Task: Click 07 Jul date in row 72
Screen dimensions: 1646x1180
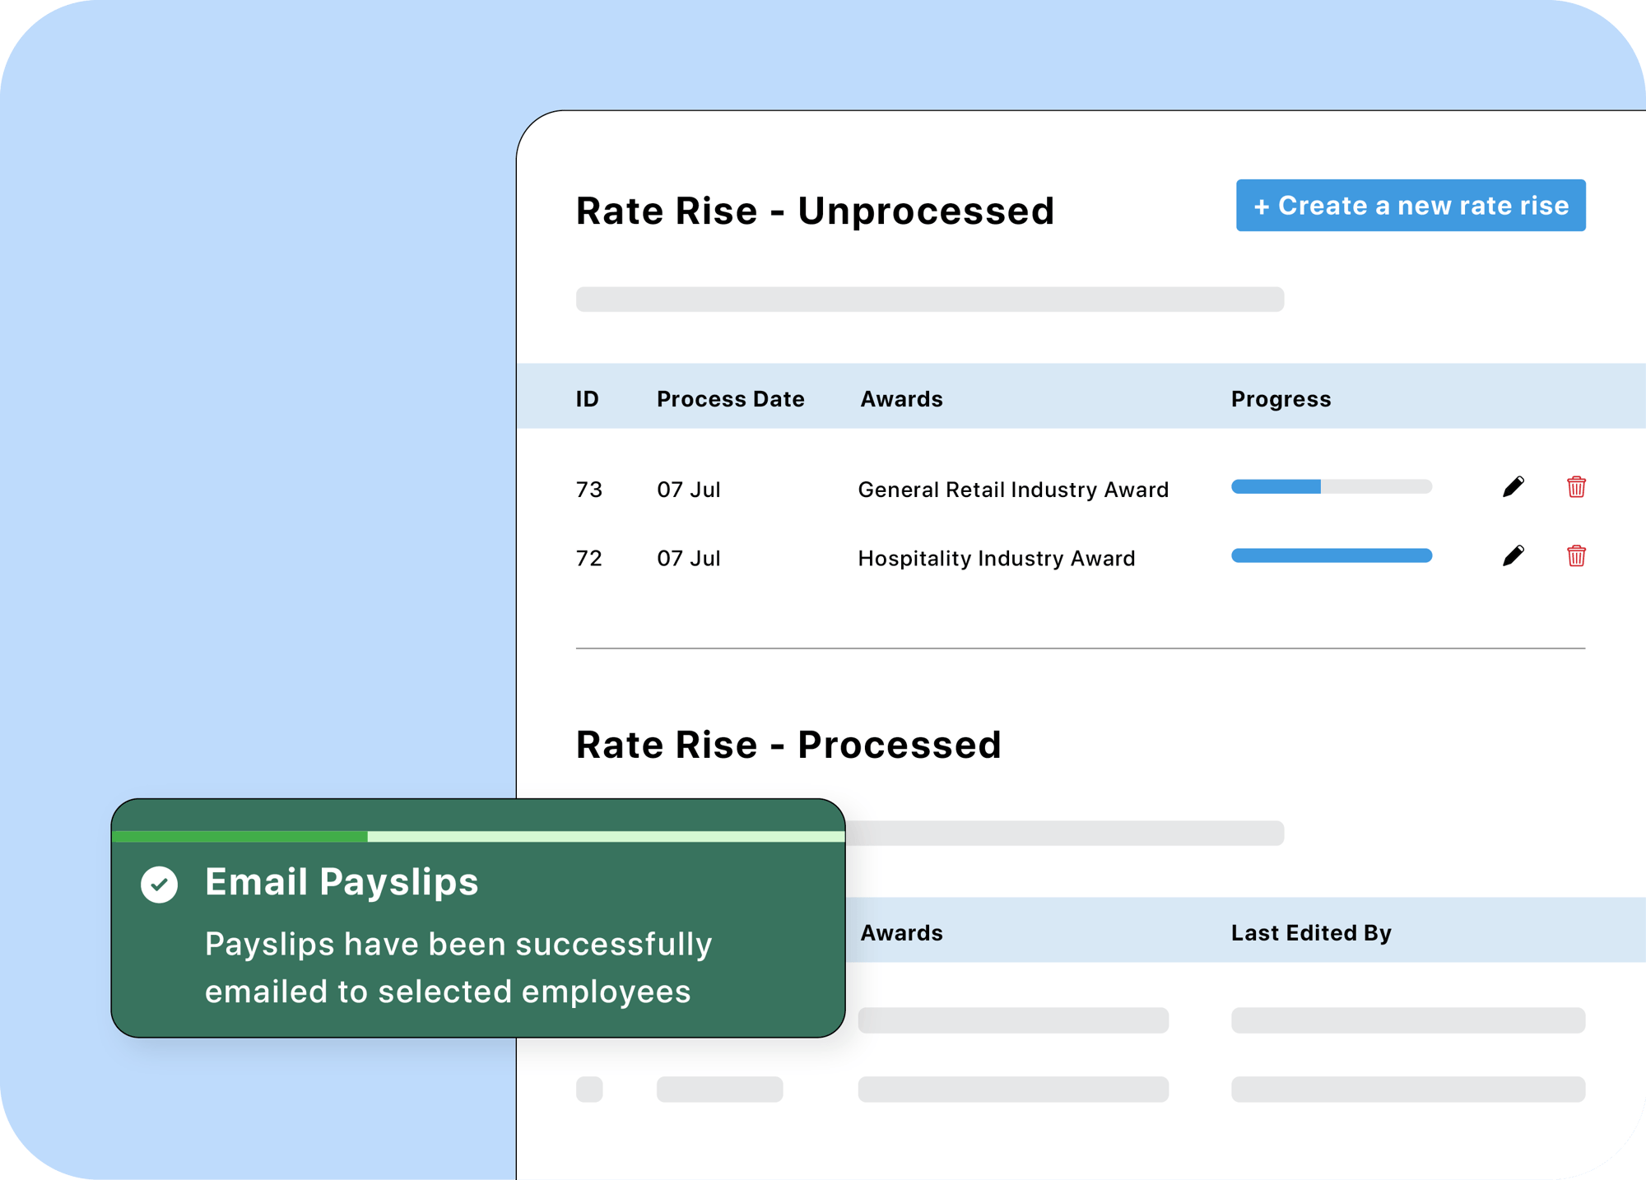Action: tap(688, 559)
